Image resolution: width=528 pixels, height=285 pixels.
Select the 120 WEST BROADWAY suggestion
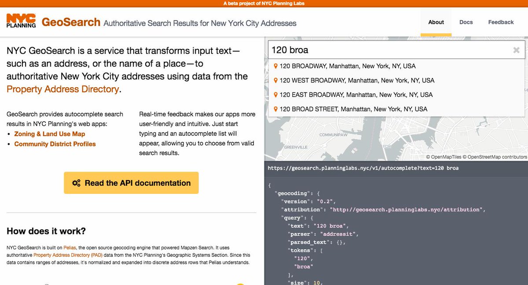pyautogui.click(x=396, y=81)
